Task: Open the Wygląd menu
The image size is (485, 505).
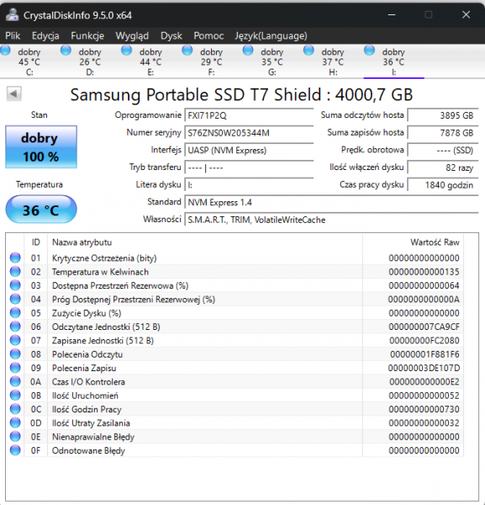Action: coord(132,35)
